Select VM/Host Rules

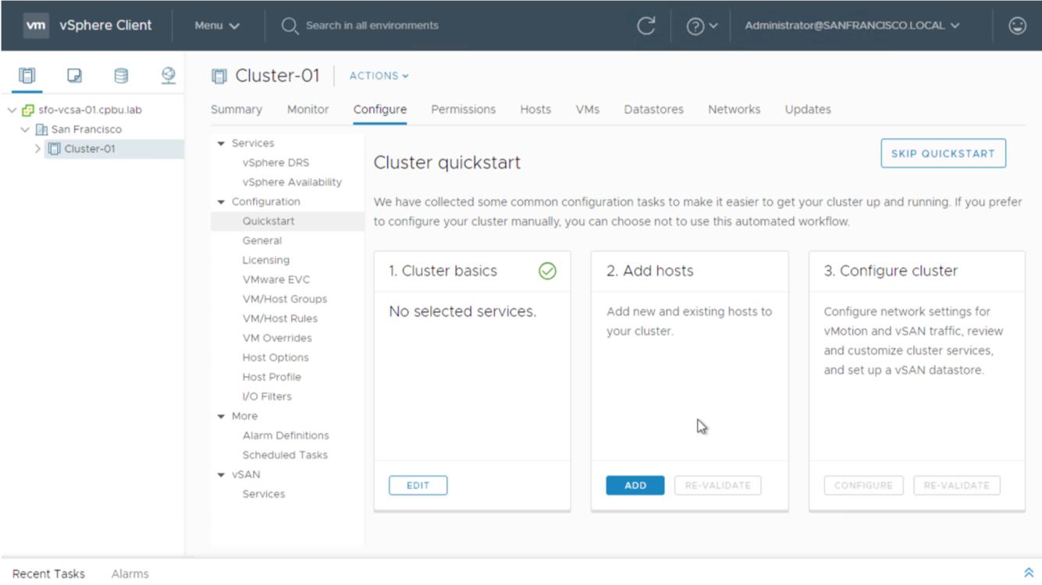280,319
